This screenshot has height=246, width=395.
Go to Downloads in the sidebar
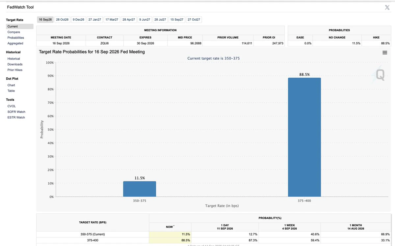(15, 64)
